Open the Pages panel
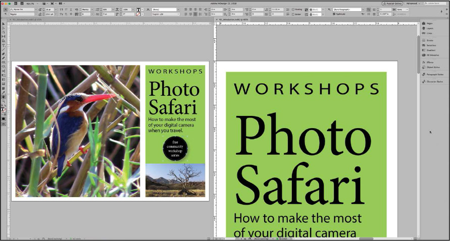Screen dimensions: 450x241 pyautogui.click(x=427, y=24)
